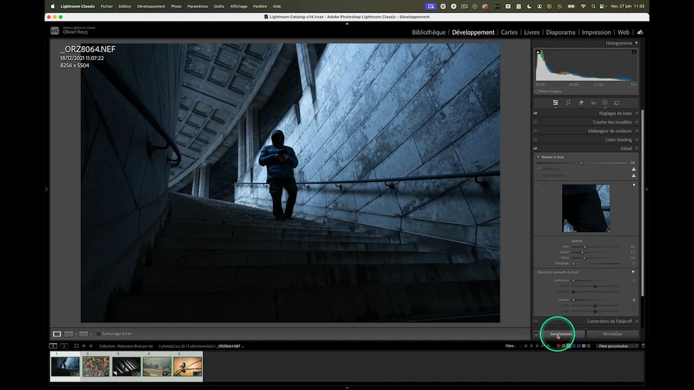
Task: Open Bibliothèque module
Action: point(429,32)
